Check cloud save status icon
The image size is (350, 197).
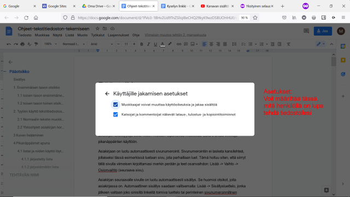coord(112,28)
